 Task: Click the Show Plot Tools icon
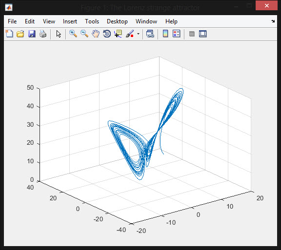click(202, 34)
